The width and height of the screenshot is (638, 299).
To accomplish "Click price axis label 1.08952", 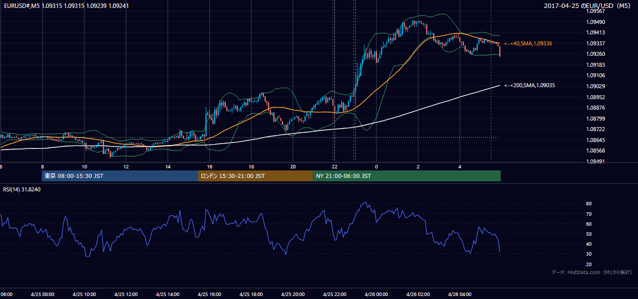I will pos(596,97).
